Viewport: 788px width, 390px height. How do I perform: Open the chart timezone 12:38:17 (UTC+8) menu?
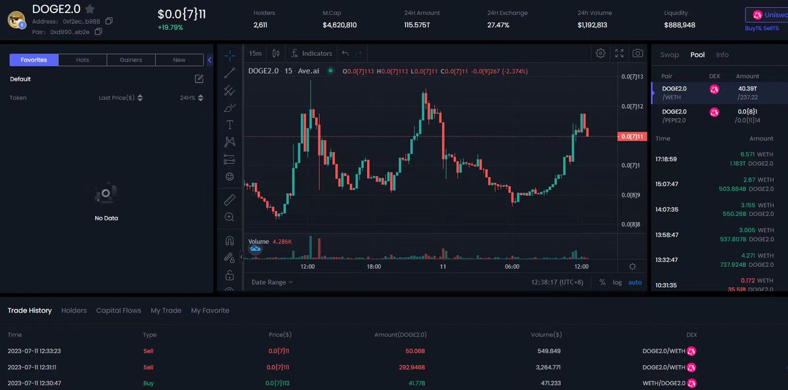point(558,282)
